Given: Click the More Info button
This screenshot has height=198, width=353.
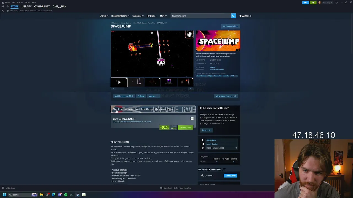Looking at the screenshot, I should 207,130.
